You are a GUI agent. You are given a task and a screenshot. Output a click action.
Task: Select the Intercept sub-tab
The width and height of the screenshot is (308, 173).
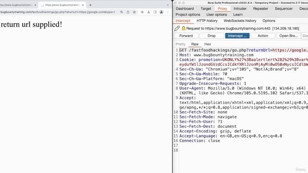183,21
